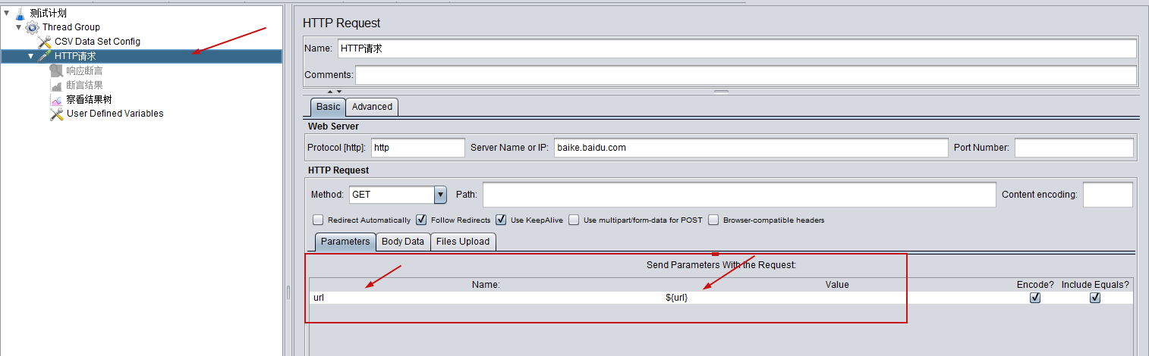Click the 断言结果 listener icon

tap(56, 85)
